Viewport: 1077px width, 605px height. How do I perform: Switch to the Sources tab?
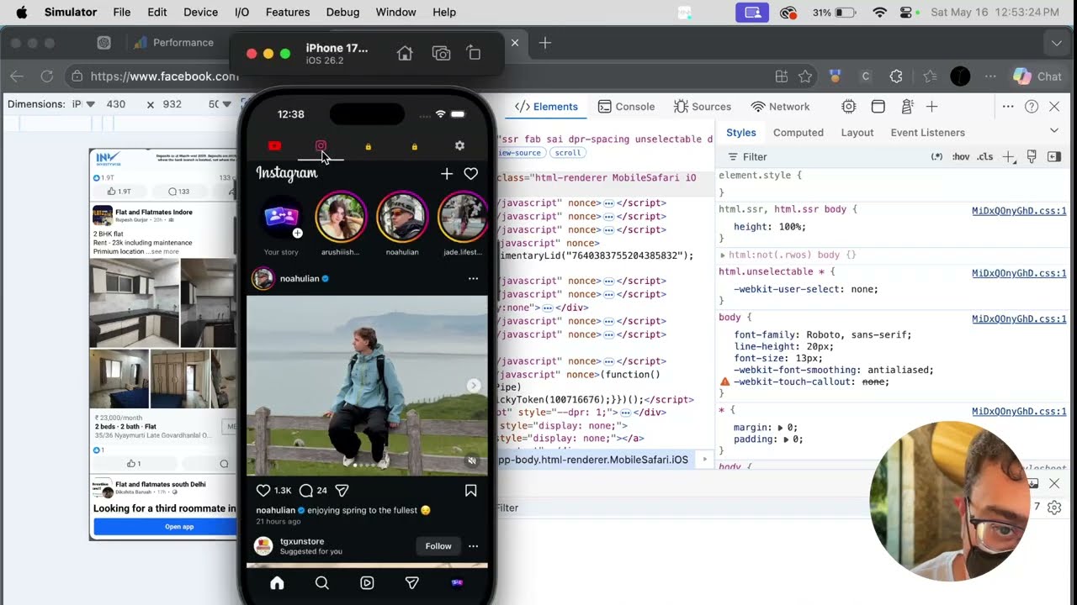(703, 107)
